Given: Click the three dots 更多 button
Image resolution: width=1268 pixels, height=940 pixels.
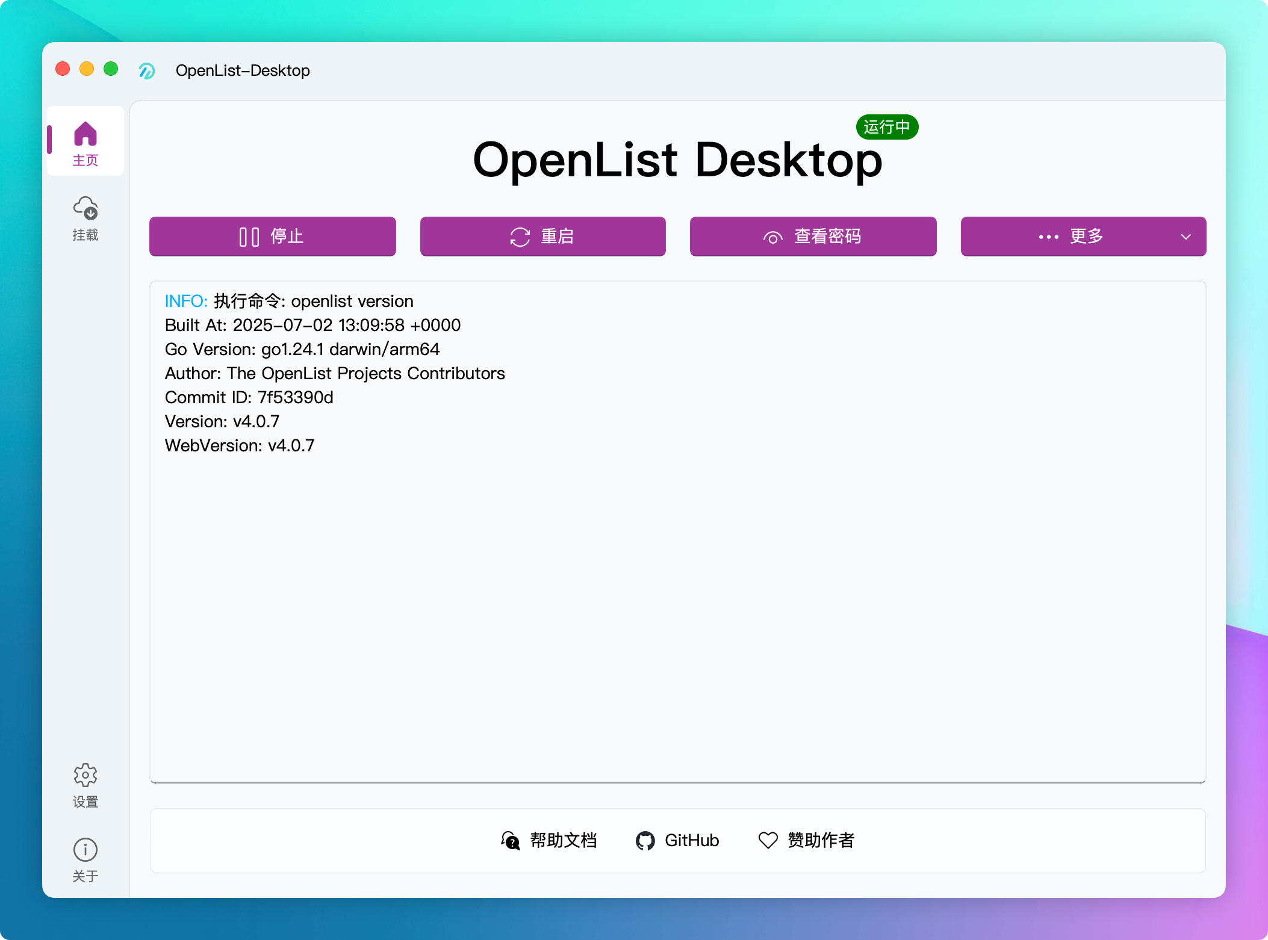Looking at the screenshot, I should (x=1048, y=237).
